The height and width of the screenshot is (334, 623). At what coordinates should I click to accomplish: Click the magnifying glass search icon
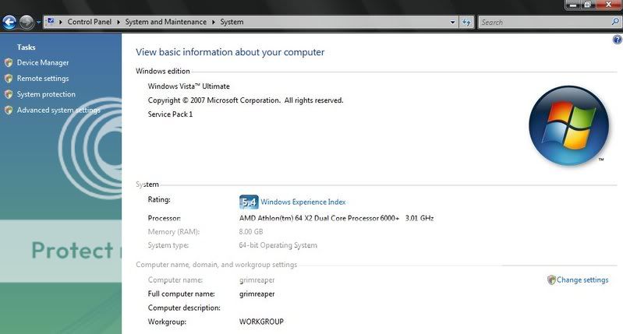coord(614,22)
